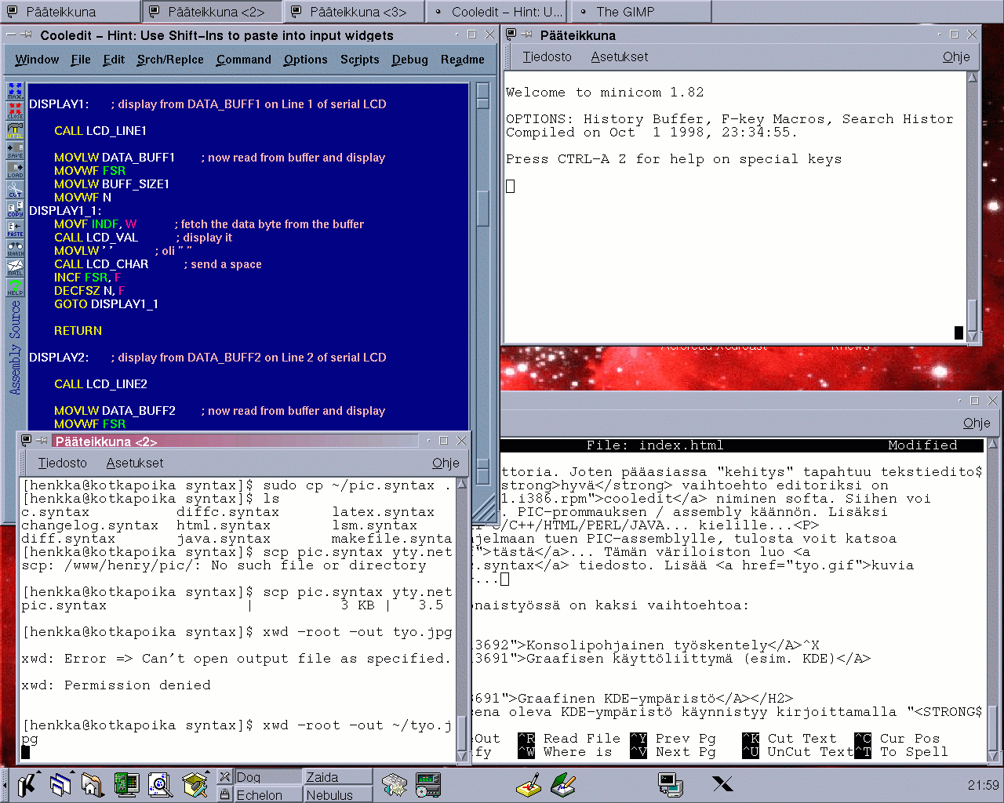Toggle sticky pin on Cooledit title bar

point(26,35)
